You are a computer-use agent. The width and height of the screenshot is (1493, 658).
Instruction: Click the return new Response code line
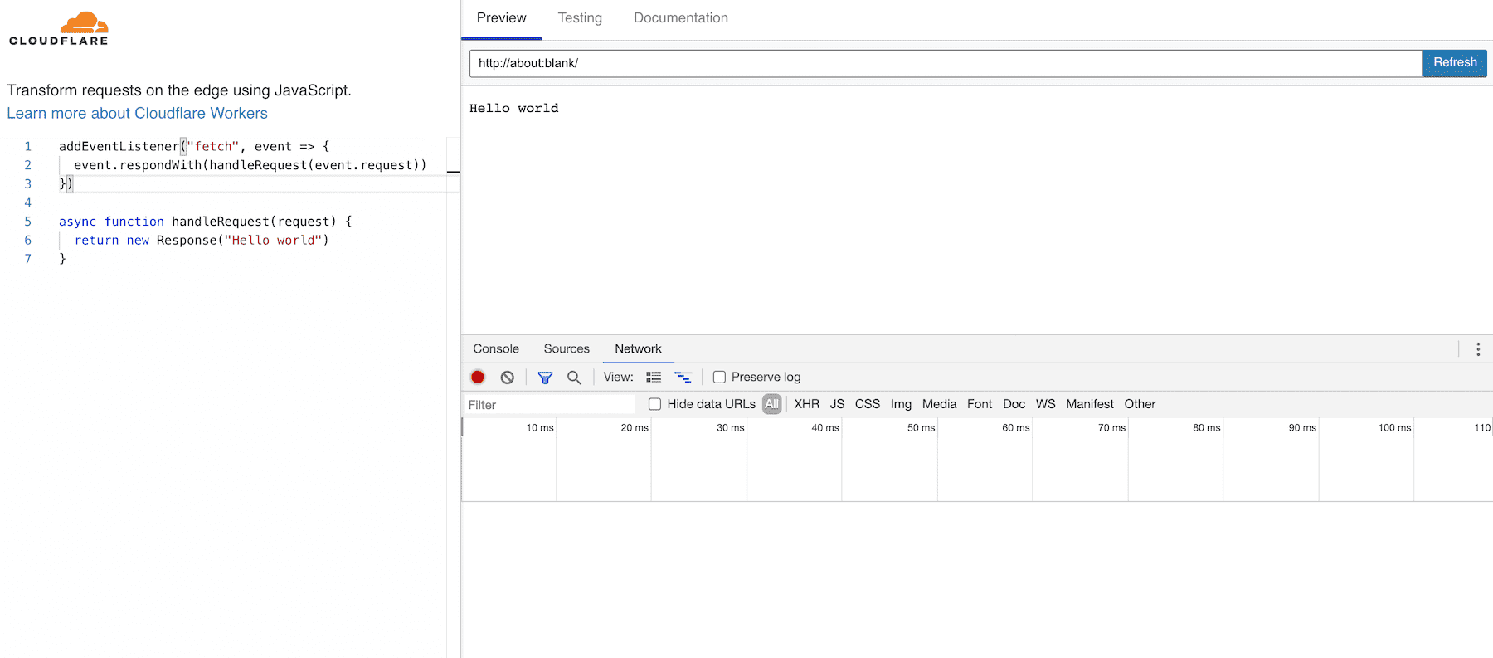pos(202,241)
